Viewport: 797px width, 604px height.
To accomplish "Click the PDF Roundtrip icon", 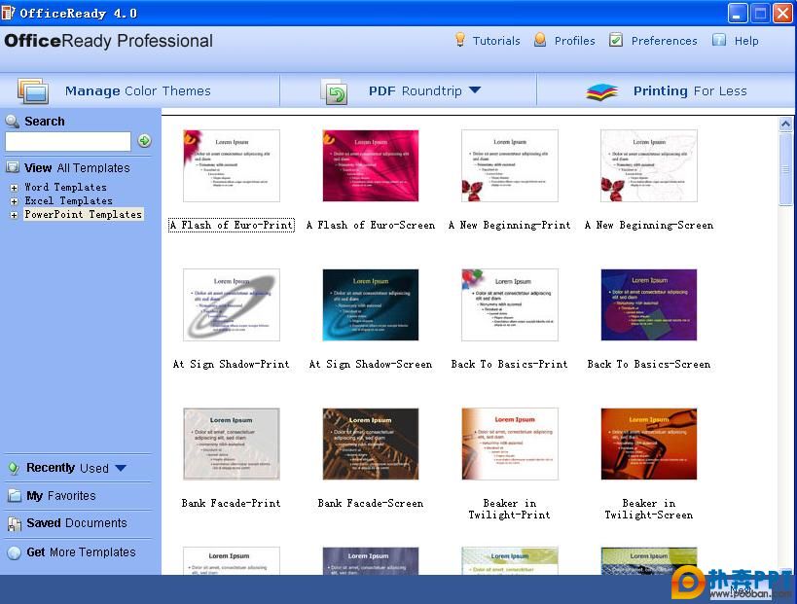I will click(x=335, y=92).
